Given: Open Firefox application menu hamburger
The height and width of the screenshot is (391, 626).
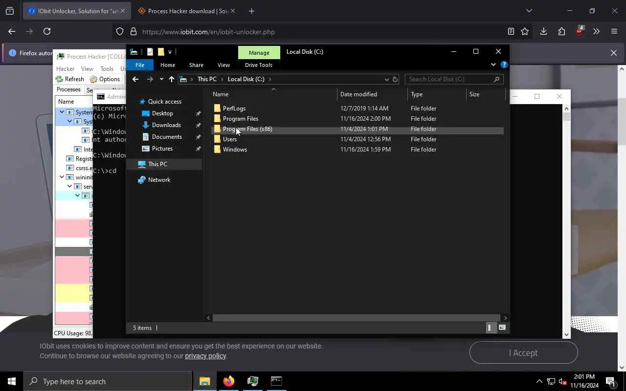Looking at the screenshot, I should (614, 32).
